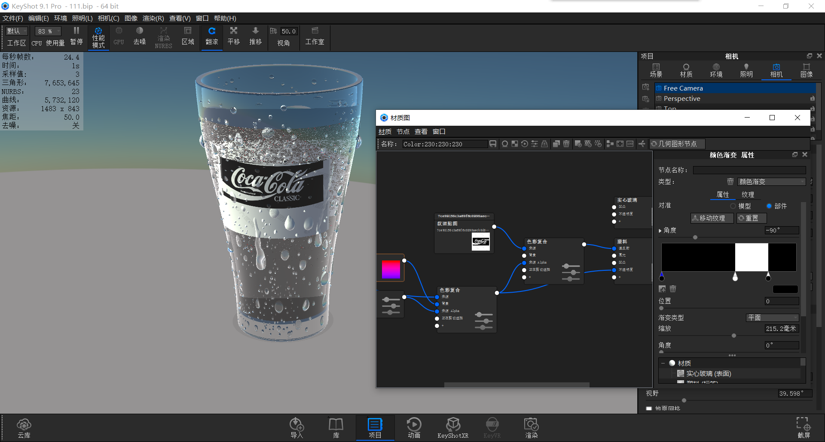Viewport: 825px width, 442px height.
Task: Collapse the 角度 angle section expander
Action: tap(661, 230)
